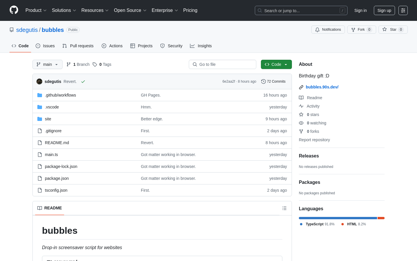Click the .github/workflows folder icon
The height and width of the screenshot is (261, 417).
[40, 95]
